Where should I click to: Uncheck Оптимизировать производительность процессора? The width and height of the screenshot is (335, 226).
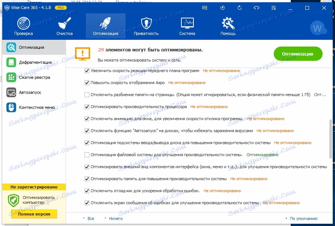click(x=87, y=107)
